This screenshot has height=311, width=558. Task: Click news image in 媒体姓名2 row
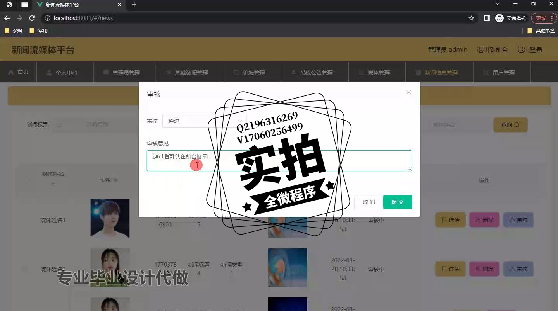coord(288,267)
